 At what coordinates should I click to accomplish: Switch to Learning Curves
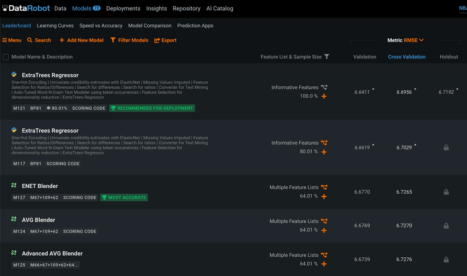pyautogui.click(x=55, y=26)
